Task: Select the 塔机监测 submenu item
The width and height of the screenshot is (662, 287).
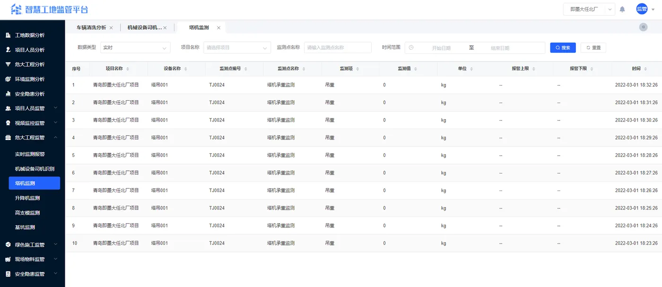Action: pos(35,183)
